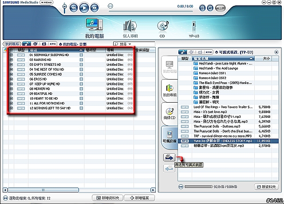Sort by the title column header arrow
Image resolution: width=284 pixels, height=204 pixels.
[x=81, y=50]
